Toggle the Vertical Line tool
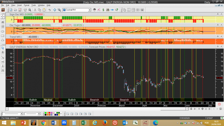 (3, 65)
